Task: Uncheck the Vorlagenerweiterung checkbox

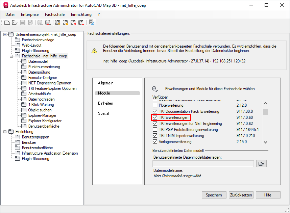Action: (155, 142)
